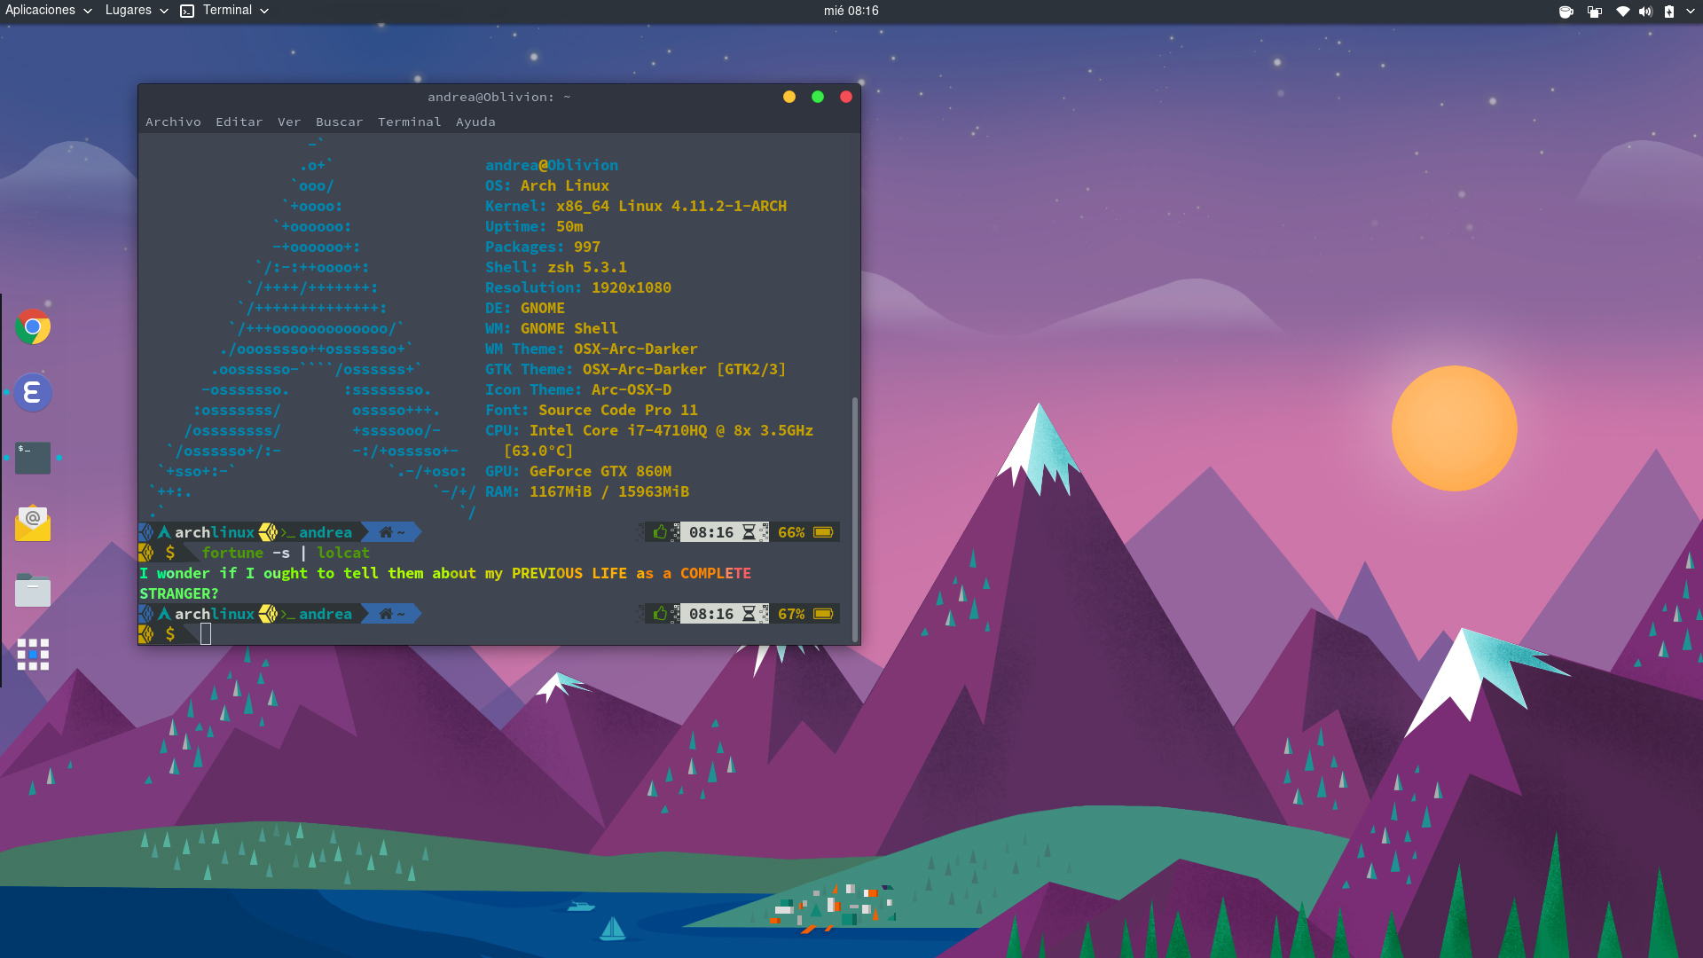
Task: Open Google Chrome from the dock
Action: [32, 326]
